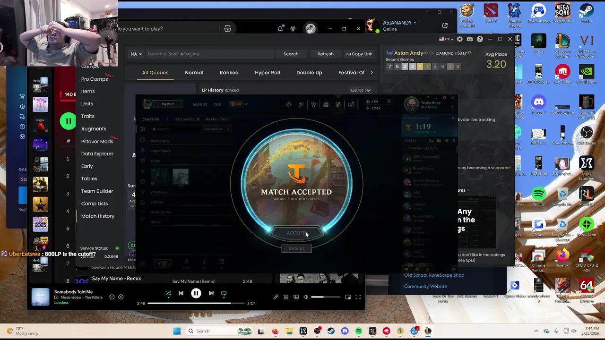Click the supporter! link
This screenshot has height=340, width=605.
click(x=501, y=168)
